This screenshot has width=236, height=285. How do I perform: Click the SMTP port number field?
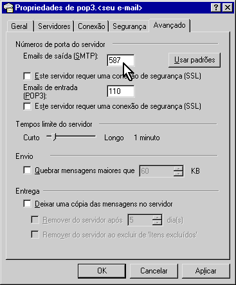point(121,60)
